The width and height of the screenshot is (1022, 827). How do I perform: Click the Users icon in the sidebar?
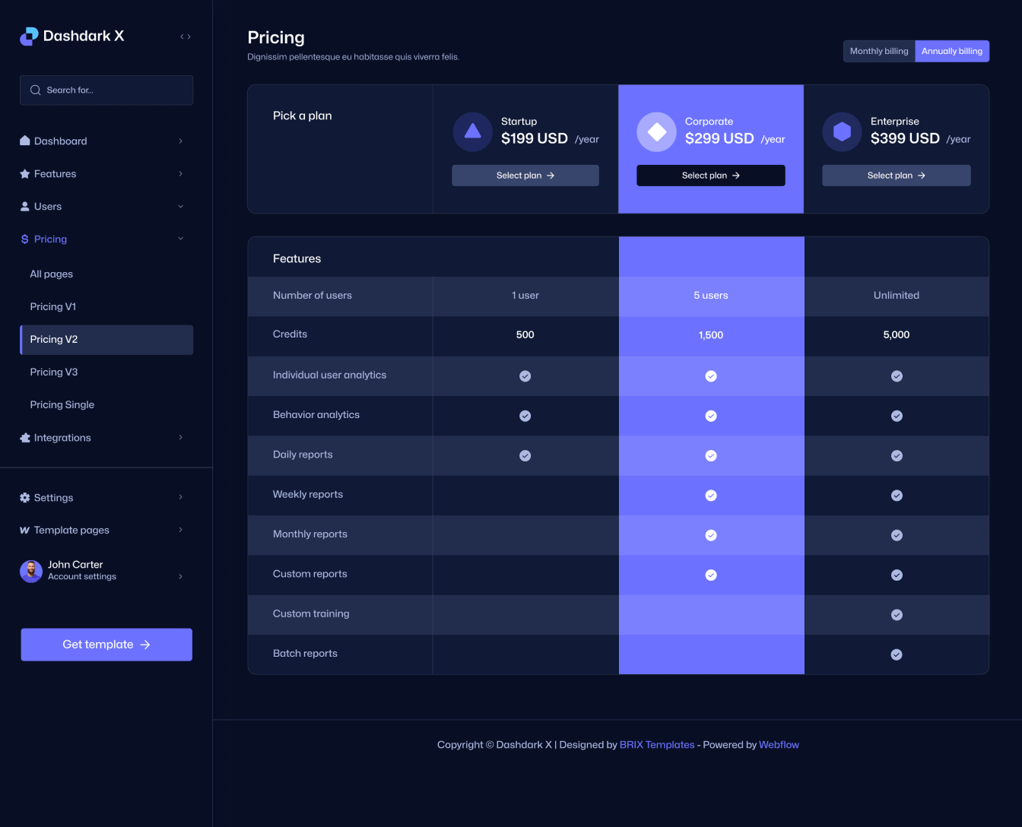[x=25, y=206]
